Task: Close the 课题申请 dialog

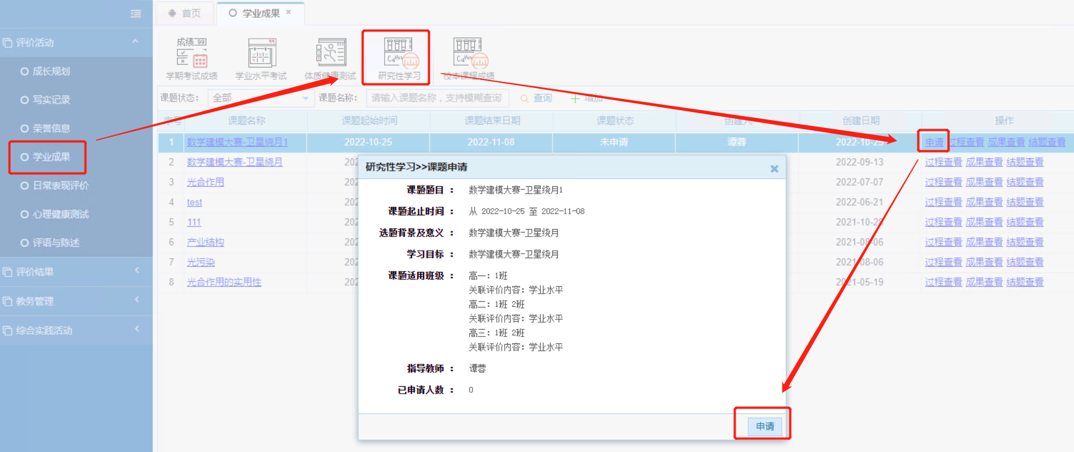Action: coord(774,169)
